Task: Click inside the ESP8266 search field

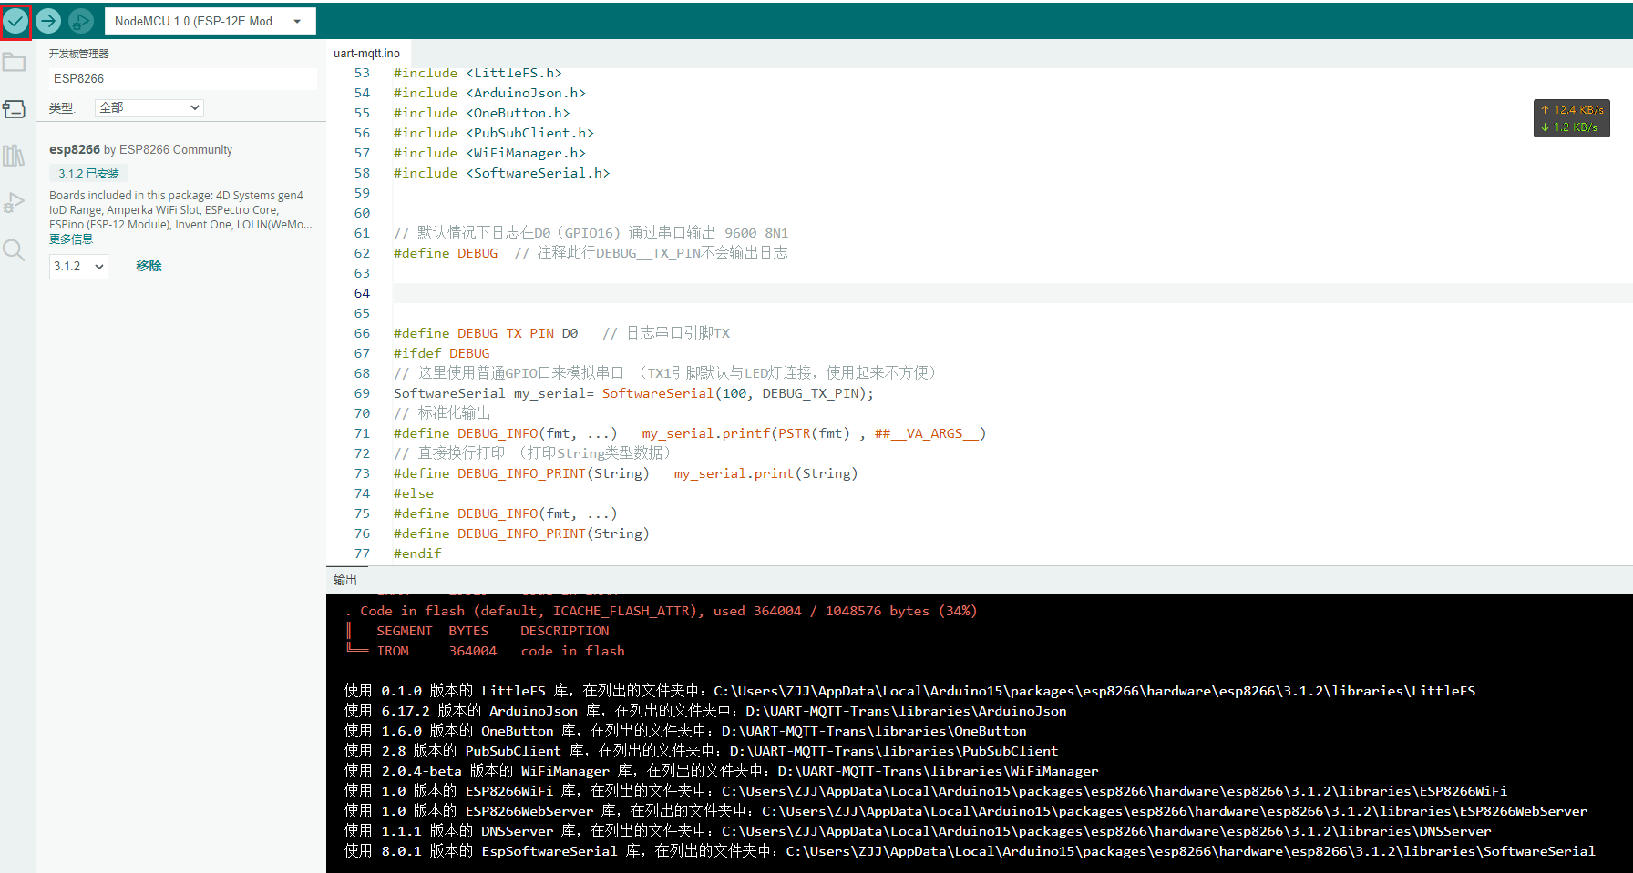Action: [x=181, y=78]
